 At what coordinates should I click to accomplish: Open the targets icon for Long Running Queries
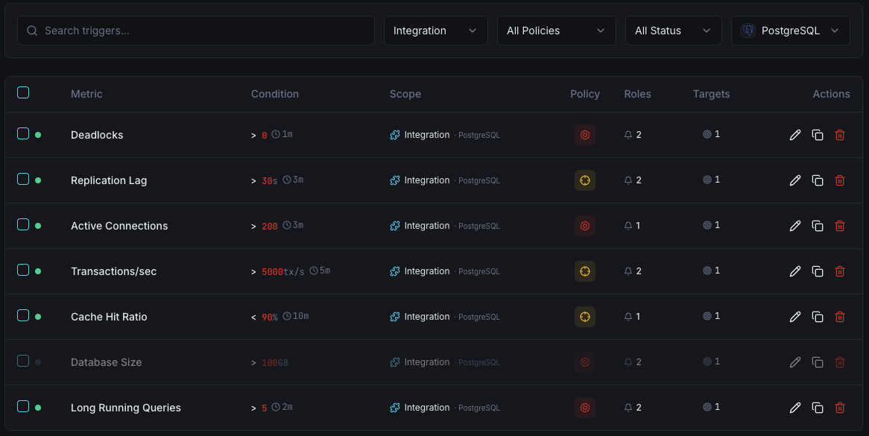pyautogui.click(x=707, y=407)
